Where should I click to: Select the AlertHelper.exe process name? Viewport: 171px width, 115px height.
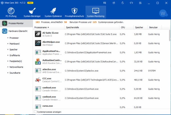[51, 42]
